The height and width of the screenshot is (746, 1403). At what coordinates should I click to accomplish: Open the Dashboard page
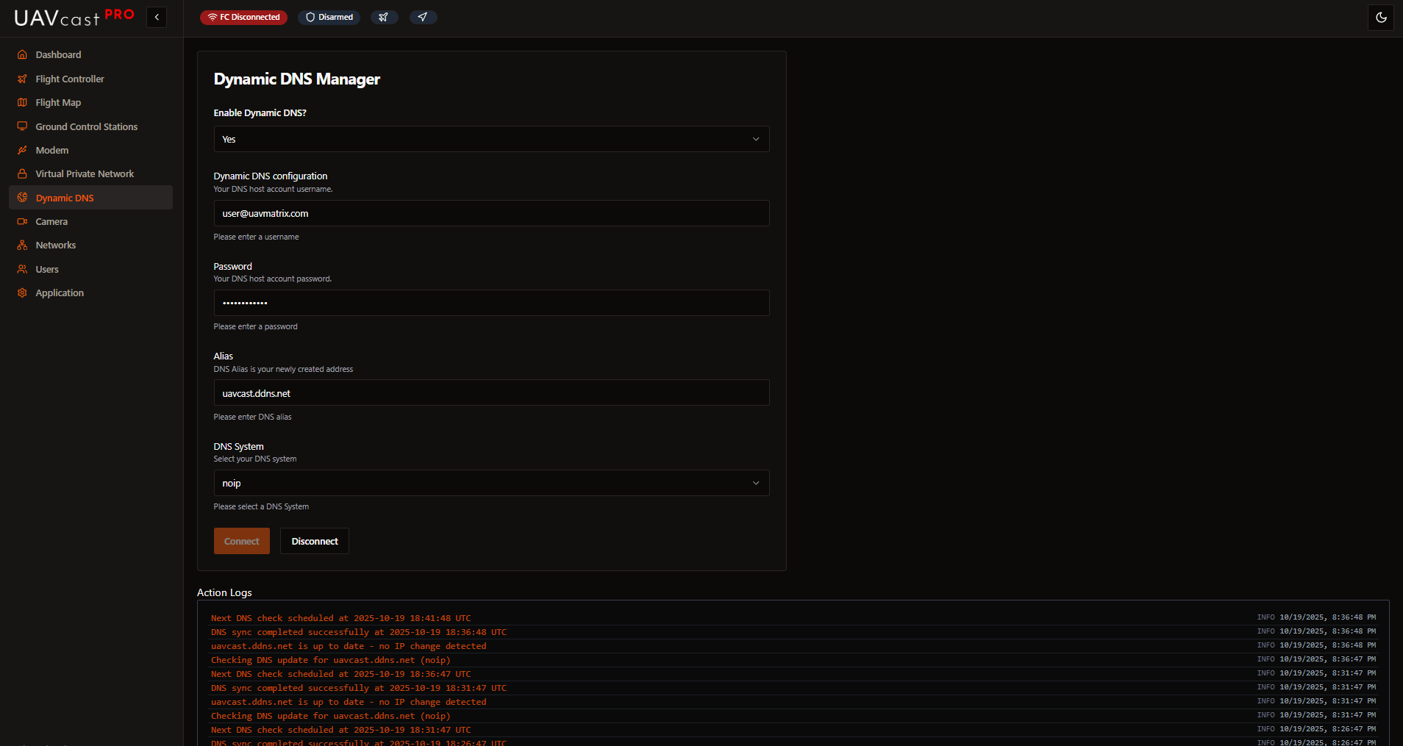click(x=58, y=55)
